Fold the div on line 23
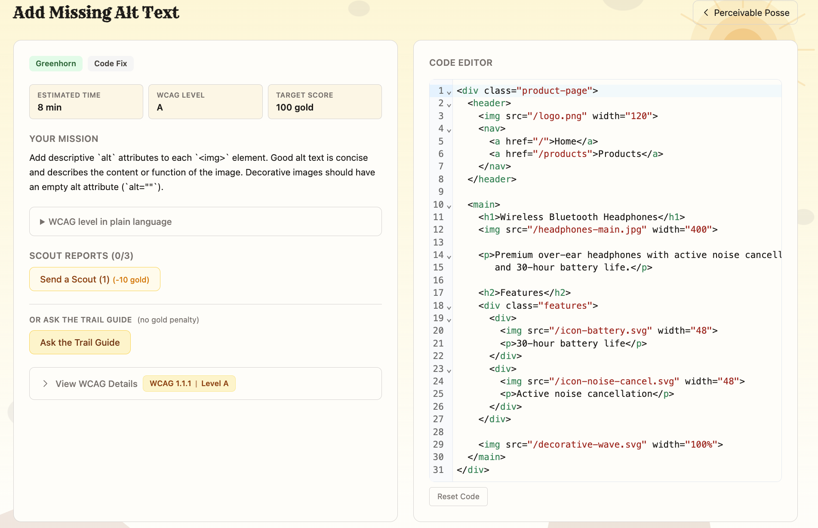 tap(449, 371)
